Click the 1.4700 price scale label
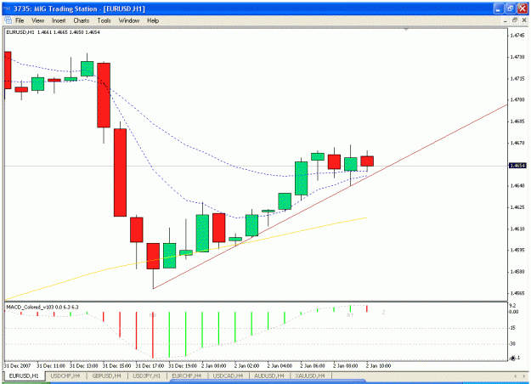This screenshot has height=384, width=531. [517, 100]
